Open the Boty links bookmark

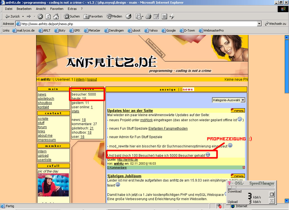coord(60,30)
